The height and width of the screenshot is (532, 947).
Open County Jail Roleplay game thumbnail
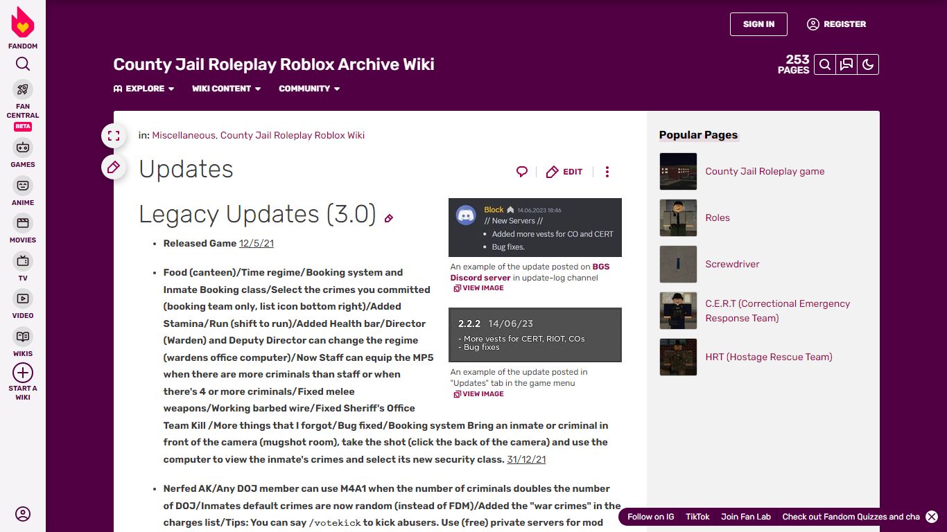678,171
